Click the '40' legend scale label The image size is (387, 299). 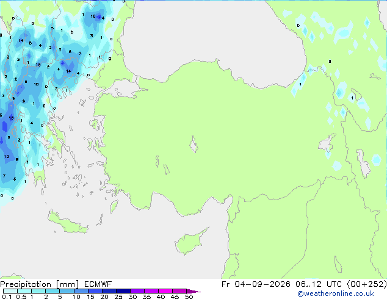pos(161,297)
